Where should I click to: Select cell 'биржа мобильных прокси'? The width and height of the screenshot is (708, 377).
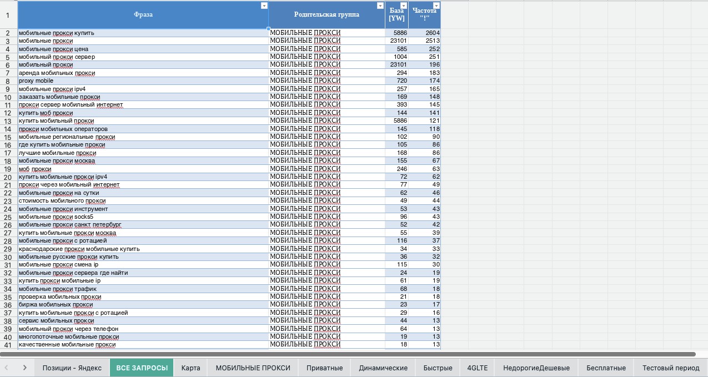(143, 304)
